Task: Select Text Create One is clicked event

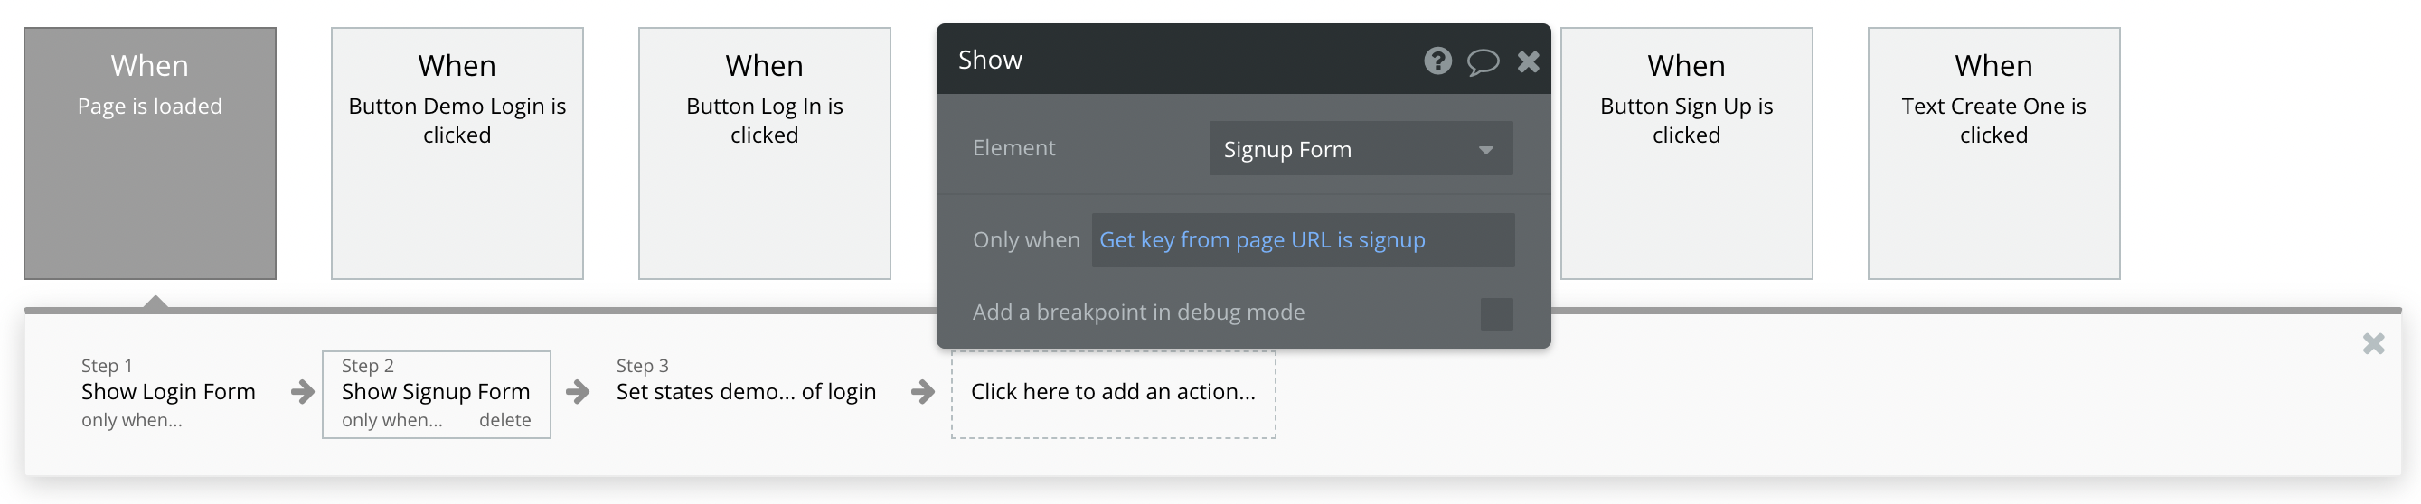Action: 1993,153
